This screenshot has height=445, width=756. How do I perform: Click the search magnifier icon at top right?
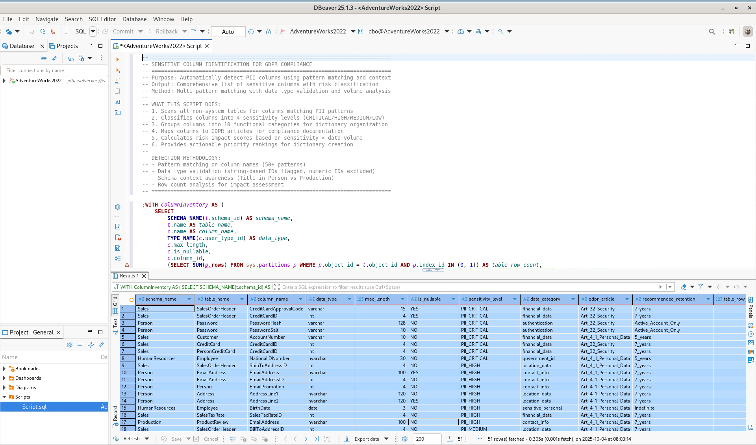coord(712,31)
